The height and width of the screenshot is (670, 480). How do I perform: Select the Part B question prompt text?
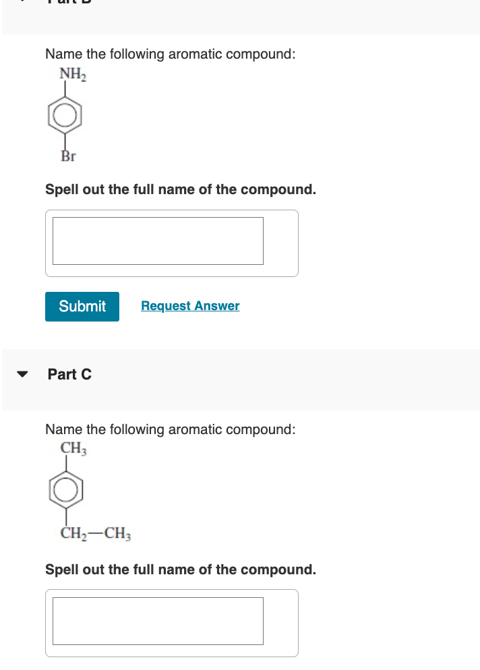tap(170, 54)
